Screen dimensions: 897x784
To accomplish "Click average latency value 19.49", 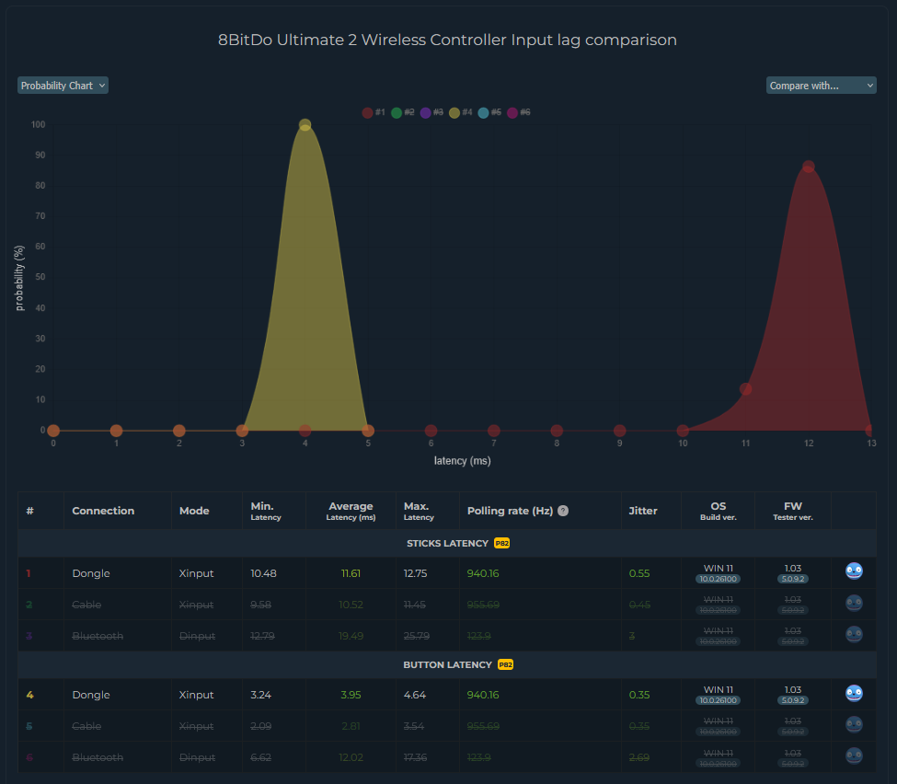I will (351, 636).
